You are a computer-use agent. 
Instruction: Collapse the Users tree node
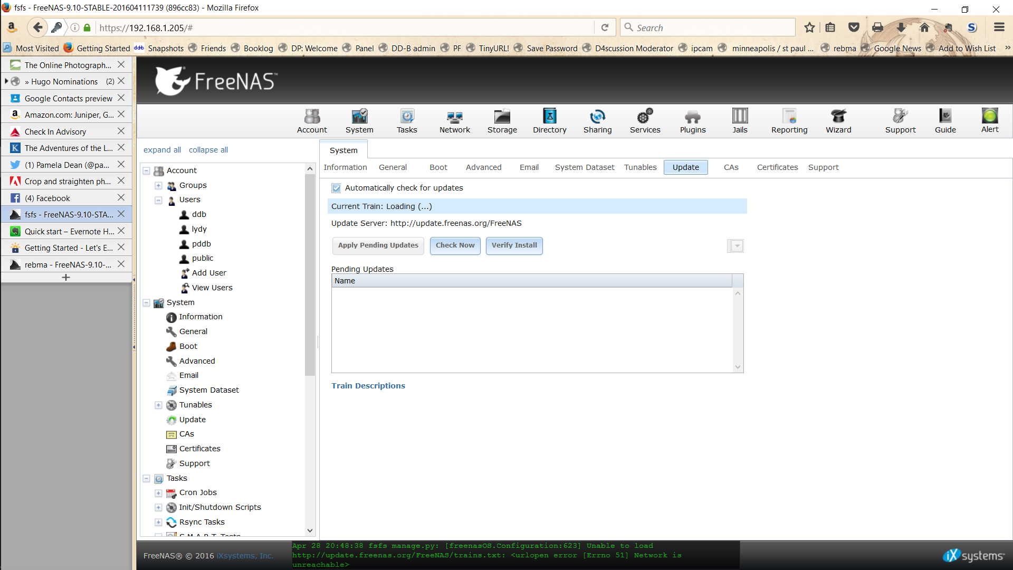[x=158, y=200]
